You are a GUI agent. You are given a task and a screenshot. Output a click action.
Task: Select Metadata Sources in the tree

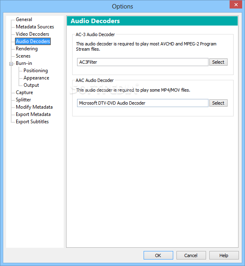[x=35, y=27]
